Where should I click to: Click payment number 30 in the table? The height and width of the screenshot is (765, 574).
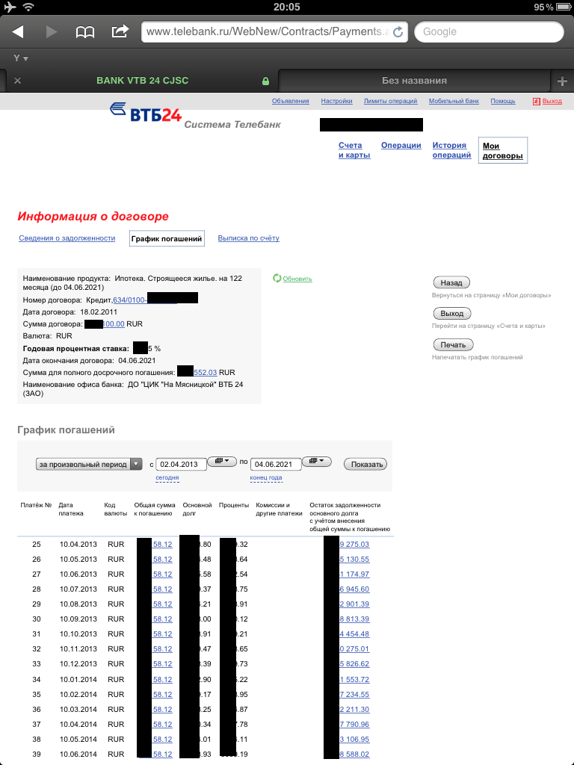[37, 619]
